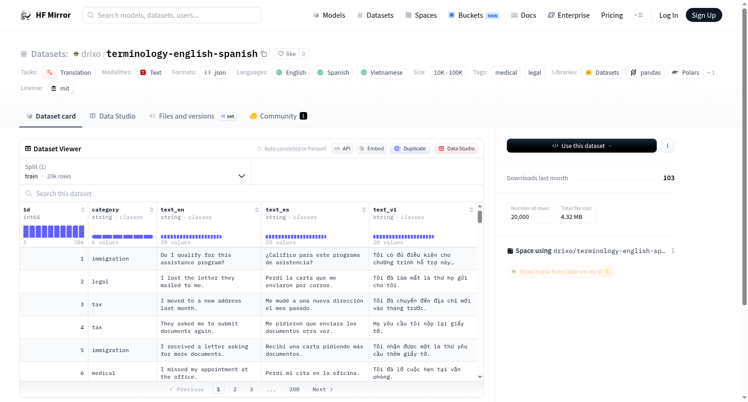Go to Spaces in navigation
Viewport: 748px width, 402px height.
[x=421, y=15]
